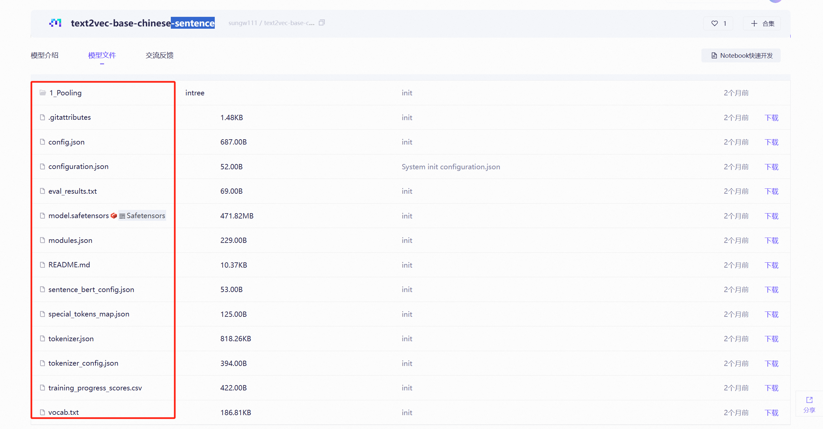The width and height of the screenshot is (823, 429).
Task: Click the copy model ID icon
Action: coord(322,23)
